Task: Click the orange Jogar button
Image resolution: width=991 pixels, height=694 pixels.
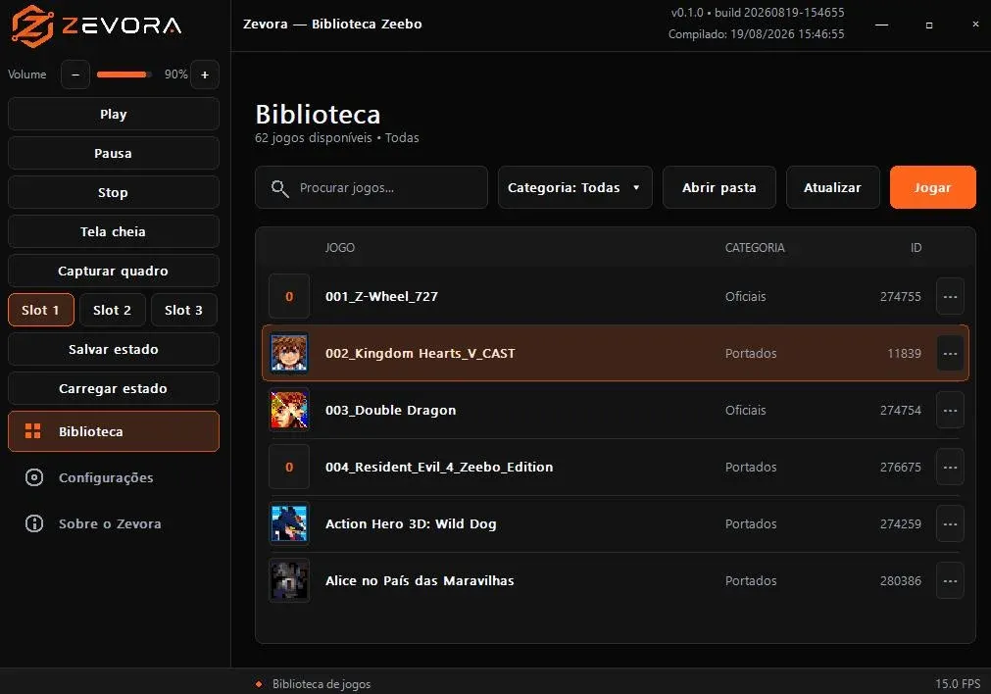Action: (933, 187)
